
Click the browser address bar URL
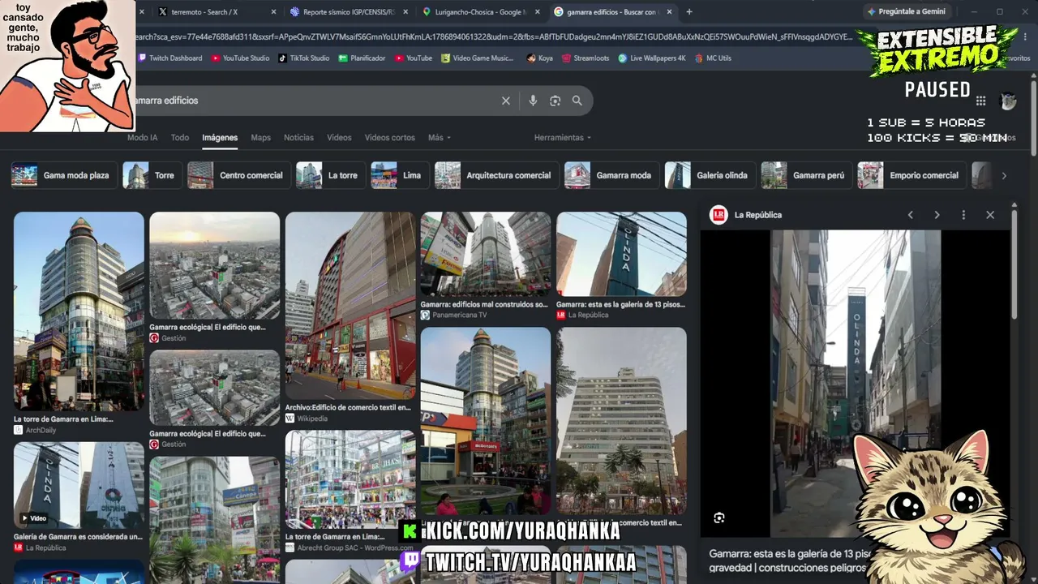(493, 36)
